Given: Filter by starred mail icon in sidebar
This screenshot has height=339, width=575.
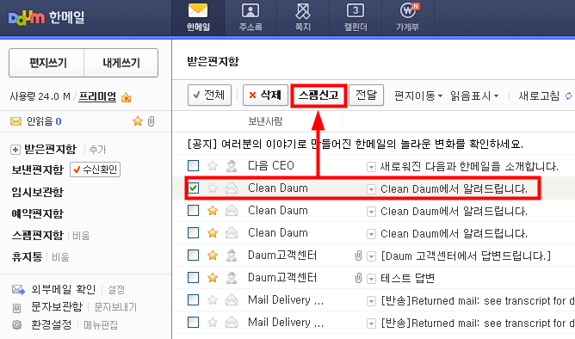Looking at the screenshot, I should pos(138,121).
